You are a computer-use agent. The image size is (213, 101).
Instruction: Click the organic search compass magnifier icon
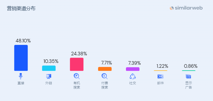[77, 76]
